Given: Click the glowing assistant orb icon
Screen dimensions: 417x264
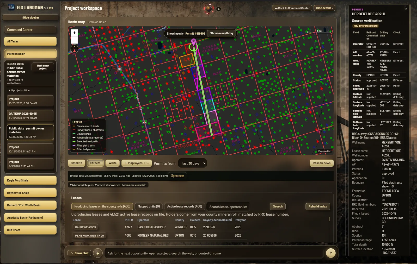Looking at the screenshot, I should (x=208, y=9).
